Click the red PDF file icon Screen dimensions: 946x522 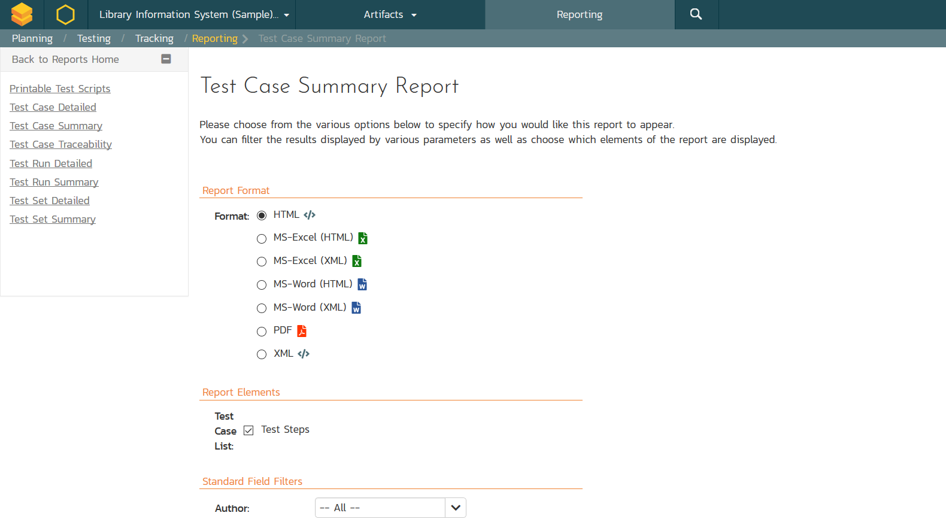[302, 330]
